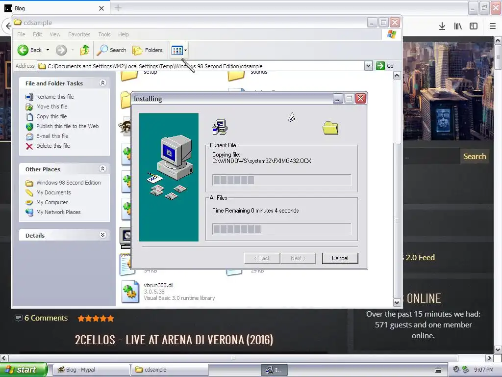The width and height of the screenshot is (502, 377).
Task: Open the Back history dropdown arrow
Action: (48, 50)
